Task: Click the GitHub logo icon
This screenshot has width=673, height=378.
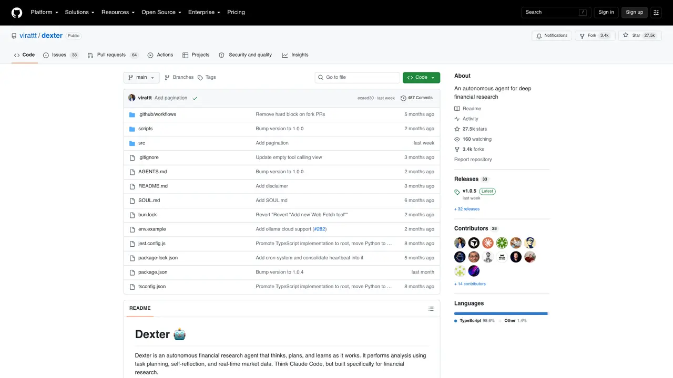Action: [17, 12]
